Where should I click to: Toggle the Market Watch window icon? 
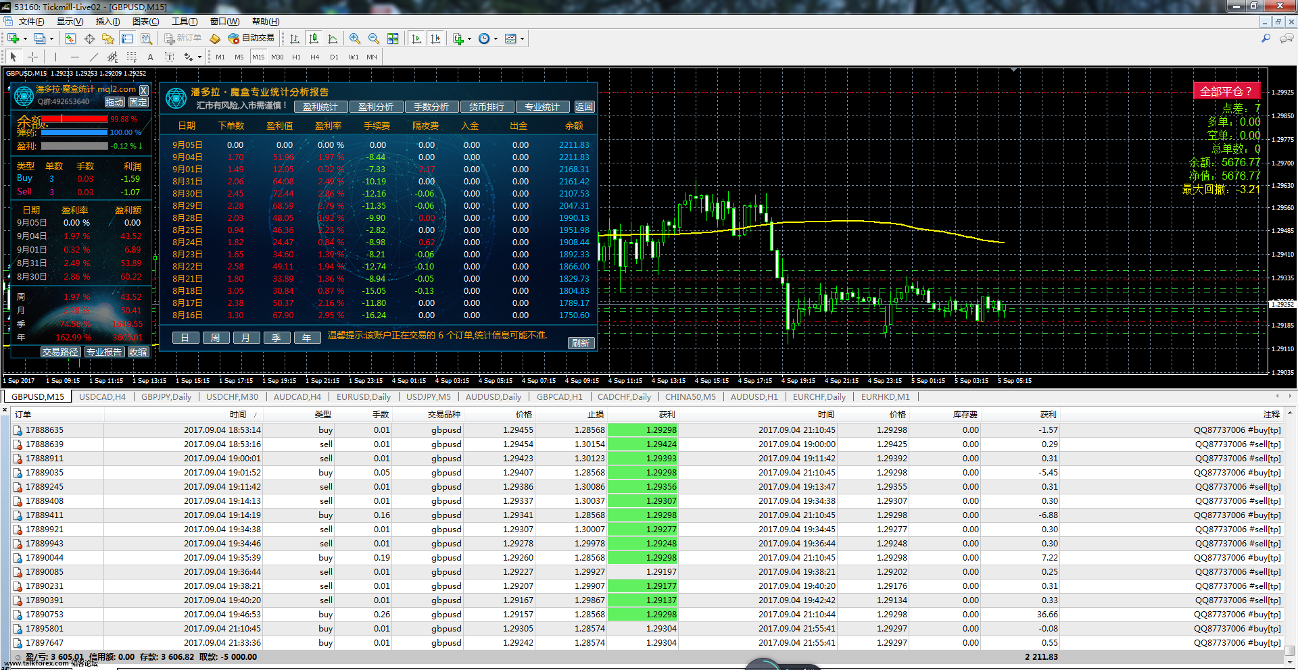click(70, 38)
